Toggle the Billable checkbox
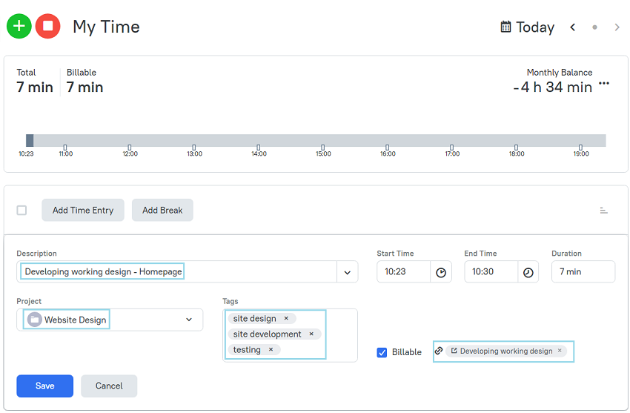 click(382, 352)
